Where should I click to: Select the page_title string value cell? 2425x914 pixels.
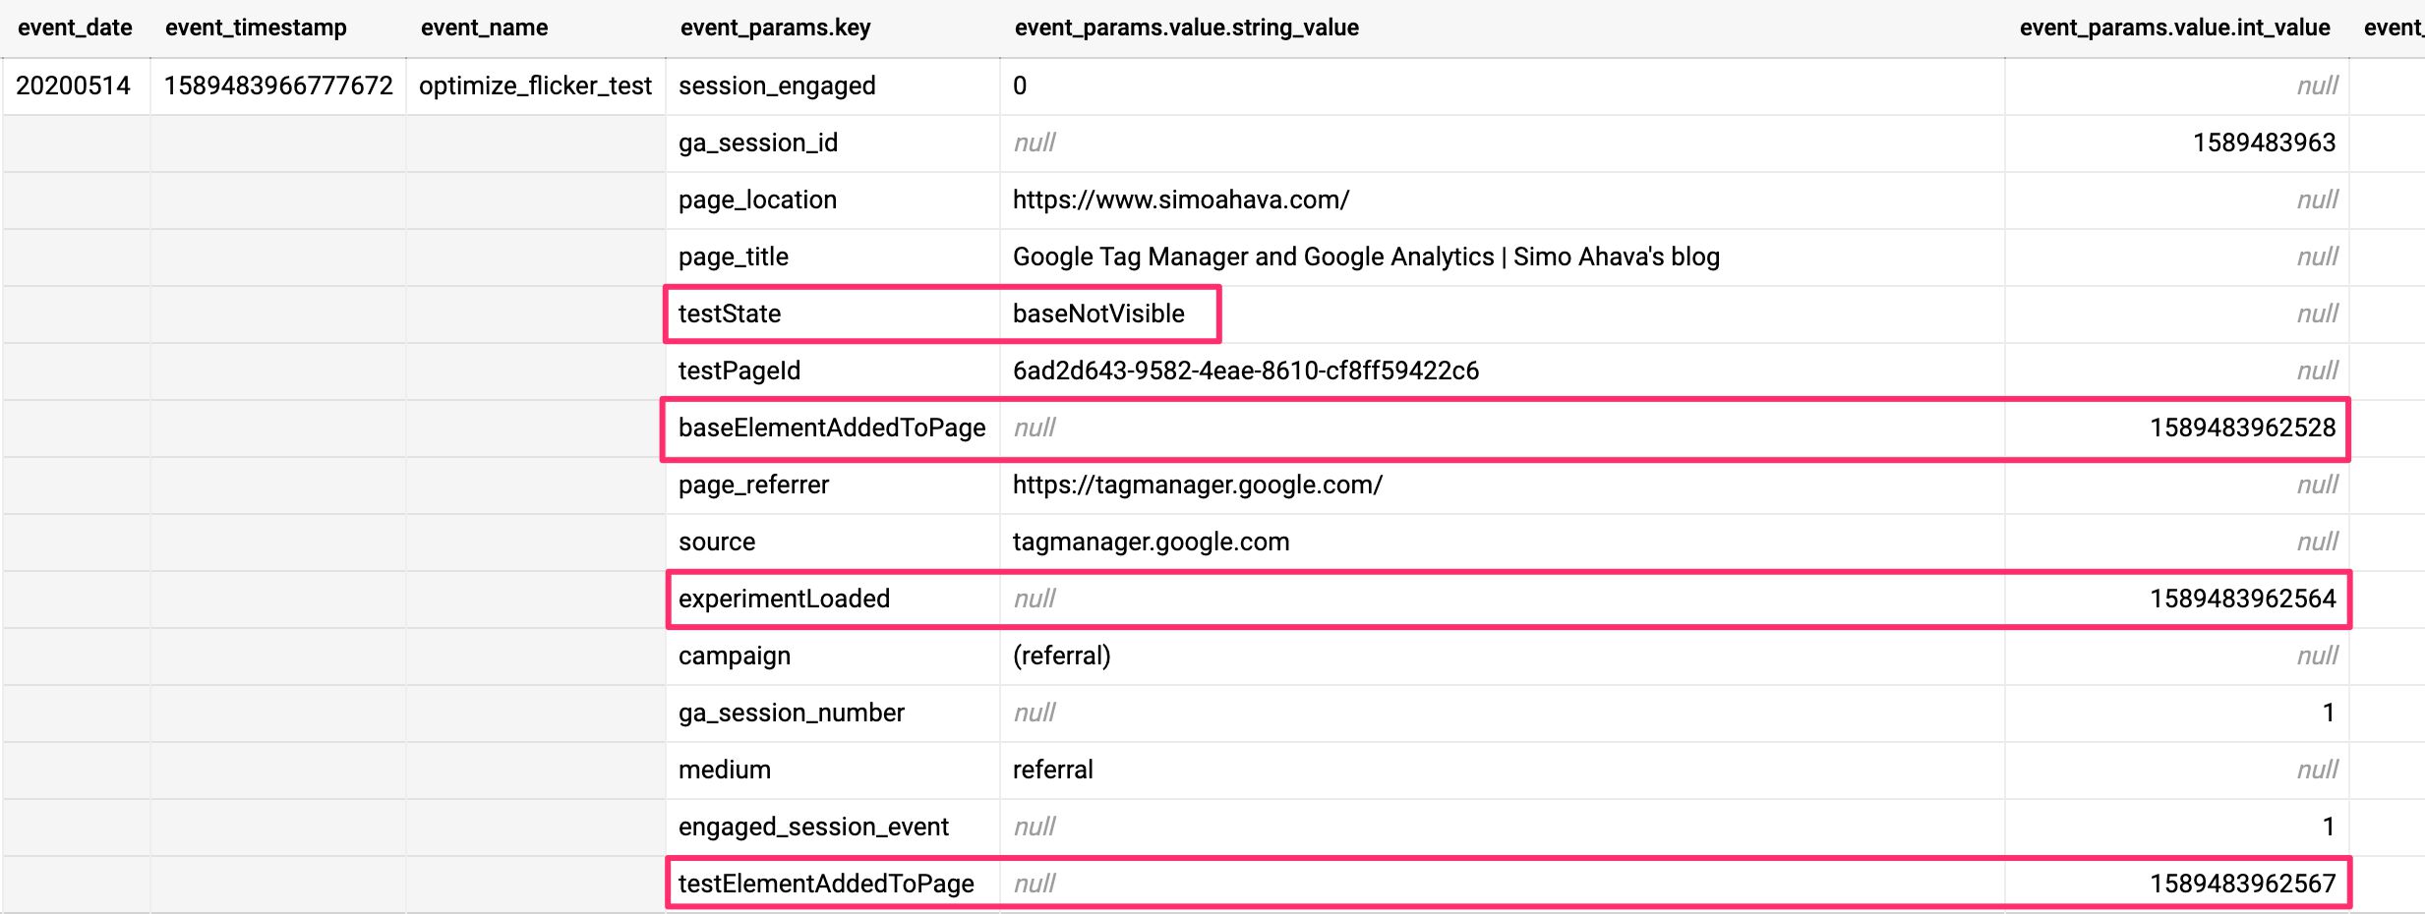tap(1502, 257)
